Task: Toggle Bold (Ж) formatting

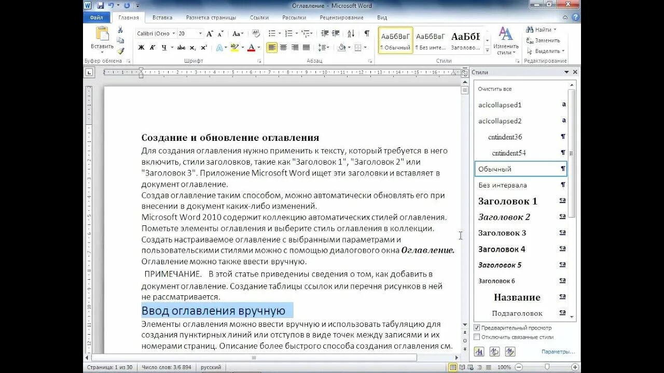Action: (x=141, y=48)
